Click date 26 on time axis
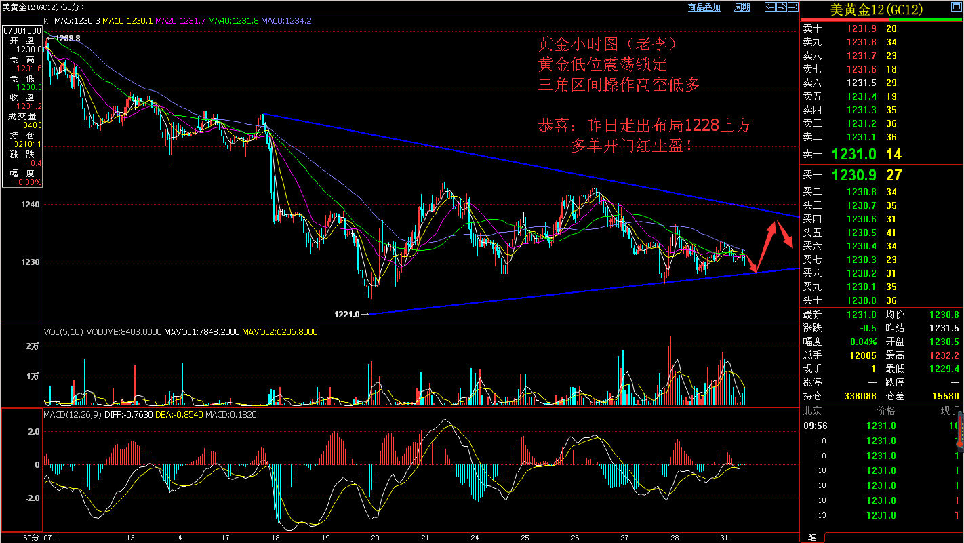This screenshot has height=543, width=964. [576, 538]
